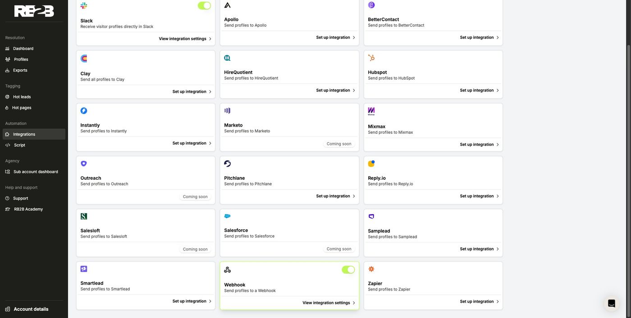Click 'Send profiles to a Webhook' text
Image resolution: width=631 pixels, height=318 pixels.
(x=250, y=291)
